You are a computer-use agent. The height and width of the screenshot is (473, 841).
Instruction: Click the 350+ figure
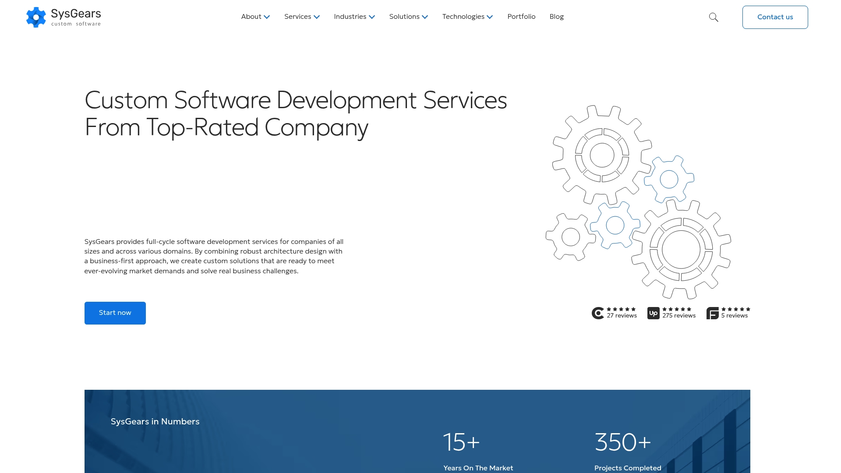tap(622, 442)
